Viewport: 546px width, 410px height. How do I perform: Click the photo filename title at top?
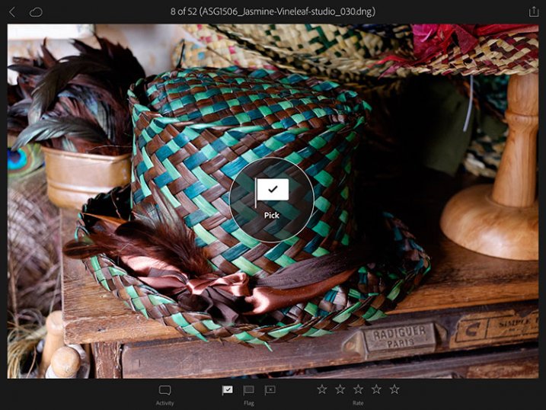[x=273, y=11]
